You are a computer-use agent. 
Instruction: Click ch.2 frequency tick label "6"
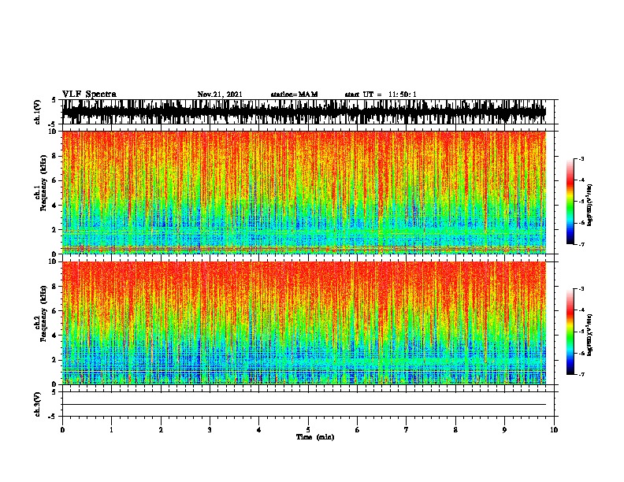coord(54,310)
